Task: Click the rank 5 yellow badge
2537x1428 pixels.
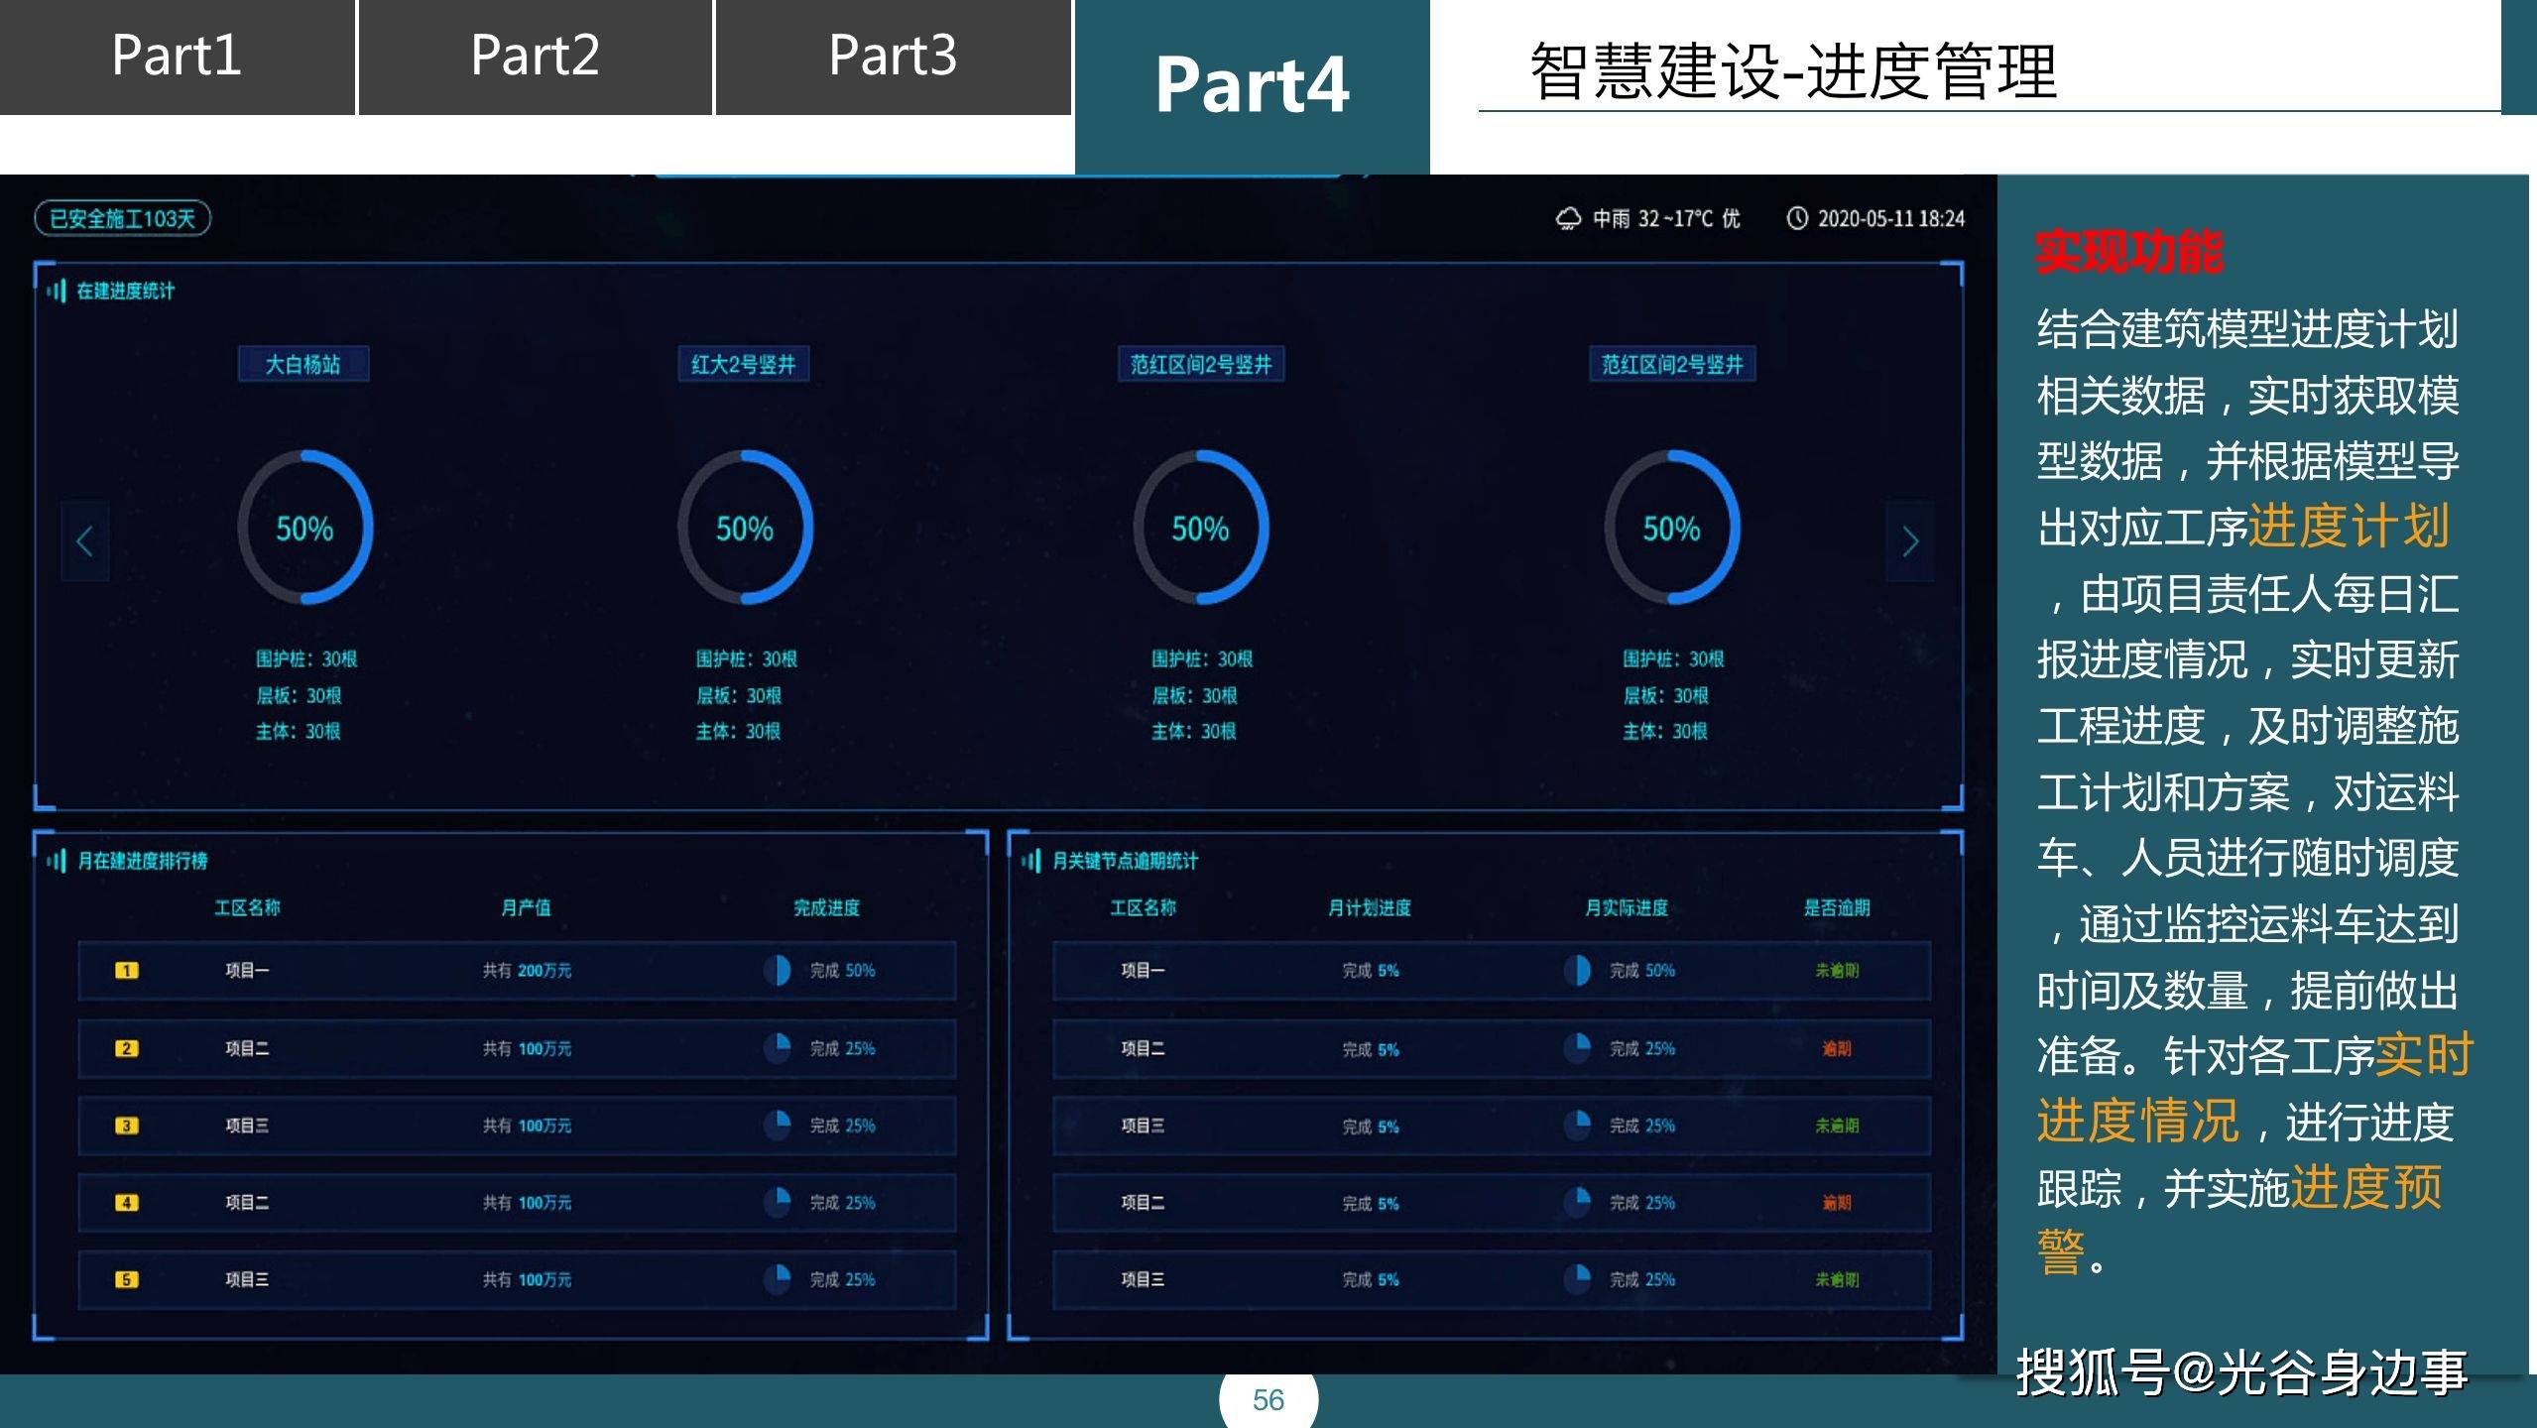Action: tap(127, 1279)
